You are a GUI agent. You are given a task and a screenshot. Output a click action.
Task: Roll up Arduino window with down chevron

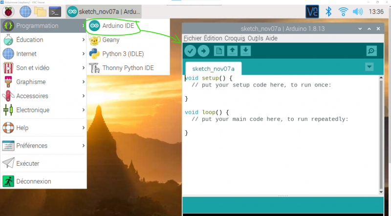(360, 29)
